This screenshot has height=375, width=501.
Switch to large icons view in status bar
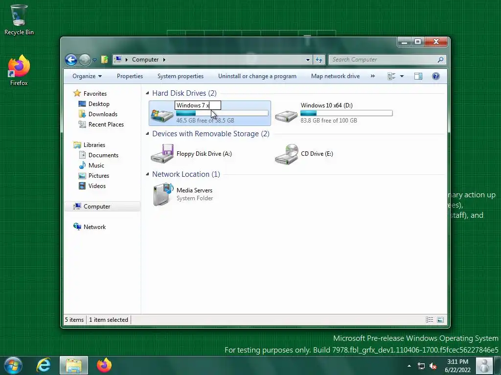coord(440,320)
